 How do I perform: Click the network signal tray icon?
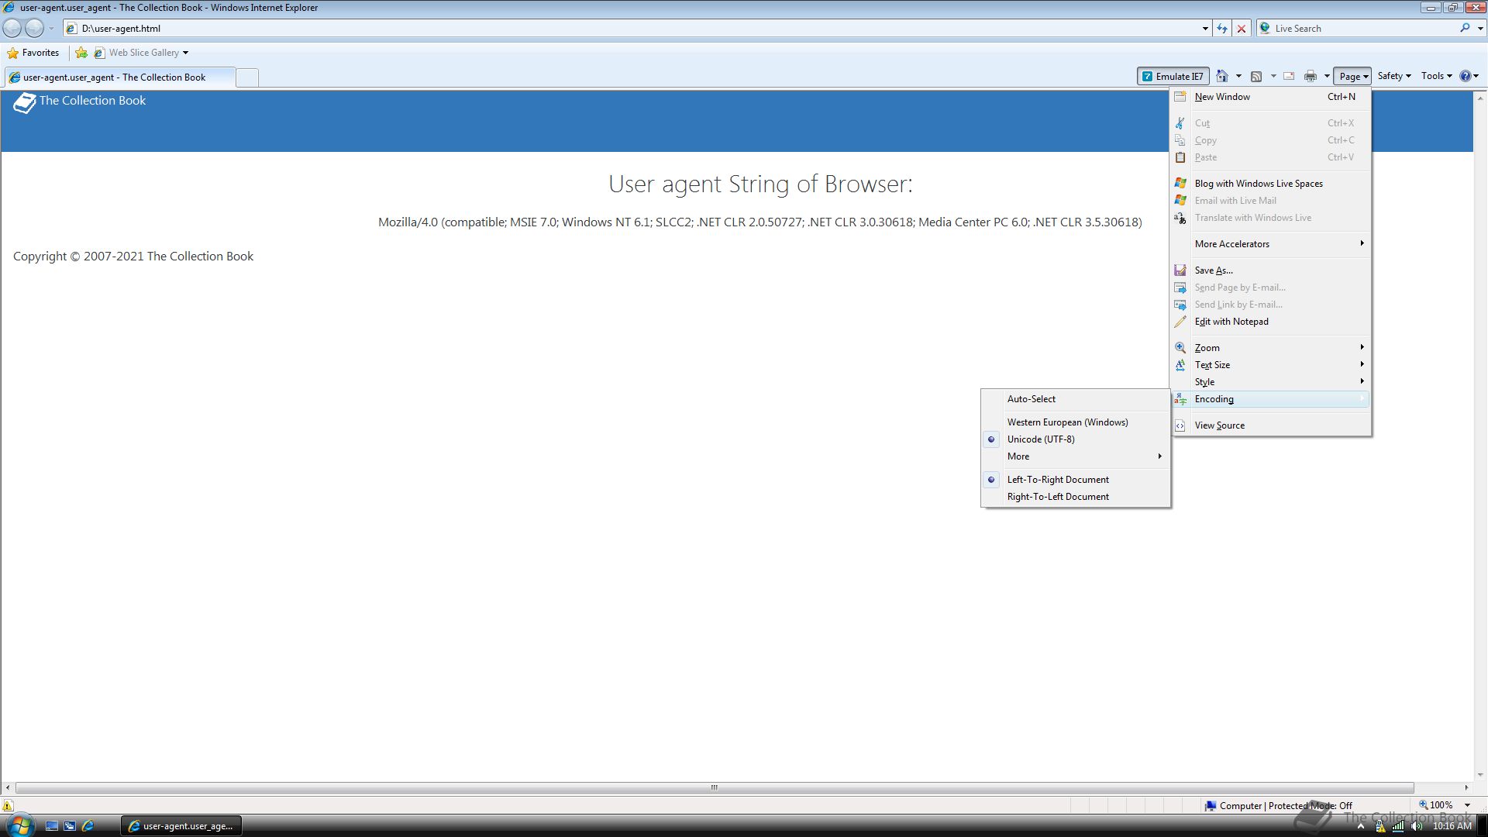1398,826
